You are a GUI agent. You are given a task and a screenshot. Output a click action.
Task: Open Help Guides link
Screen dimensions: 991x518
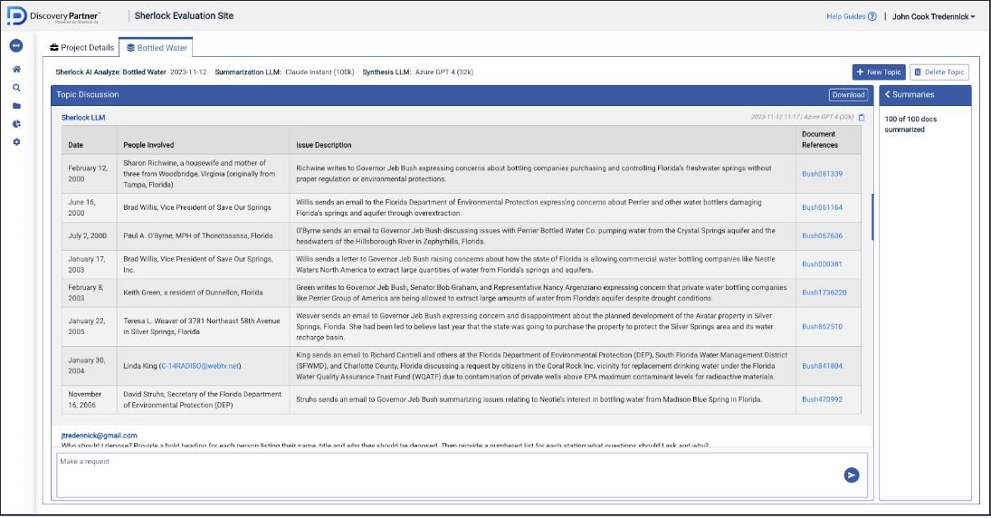point(851,16)
